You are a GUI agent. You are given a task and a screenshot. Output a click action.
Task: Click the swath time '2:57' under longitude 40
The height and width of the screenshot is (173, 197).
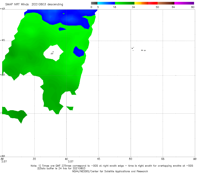click(x=71, y=162)
